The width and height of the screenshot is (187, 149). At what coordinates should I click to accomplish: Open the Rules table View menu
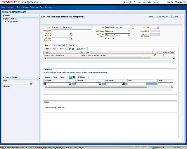point(55,49)
